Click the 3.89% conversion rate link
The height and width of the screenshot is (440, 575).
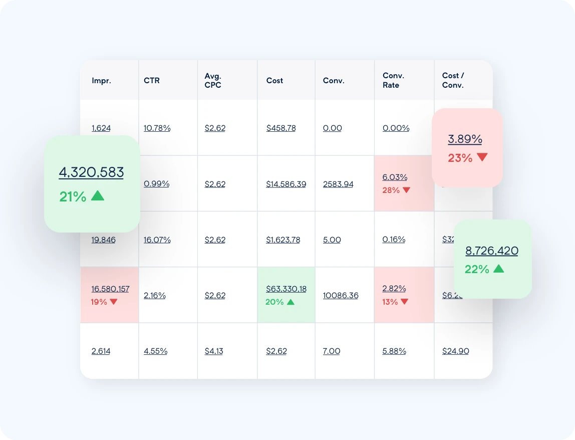coord(465,139)
